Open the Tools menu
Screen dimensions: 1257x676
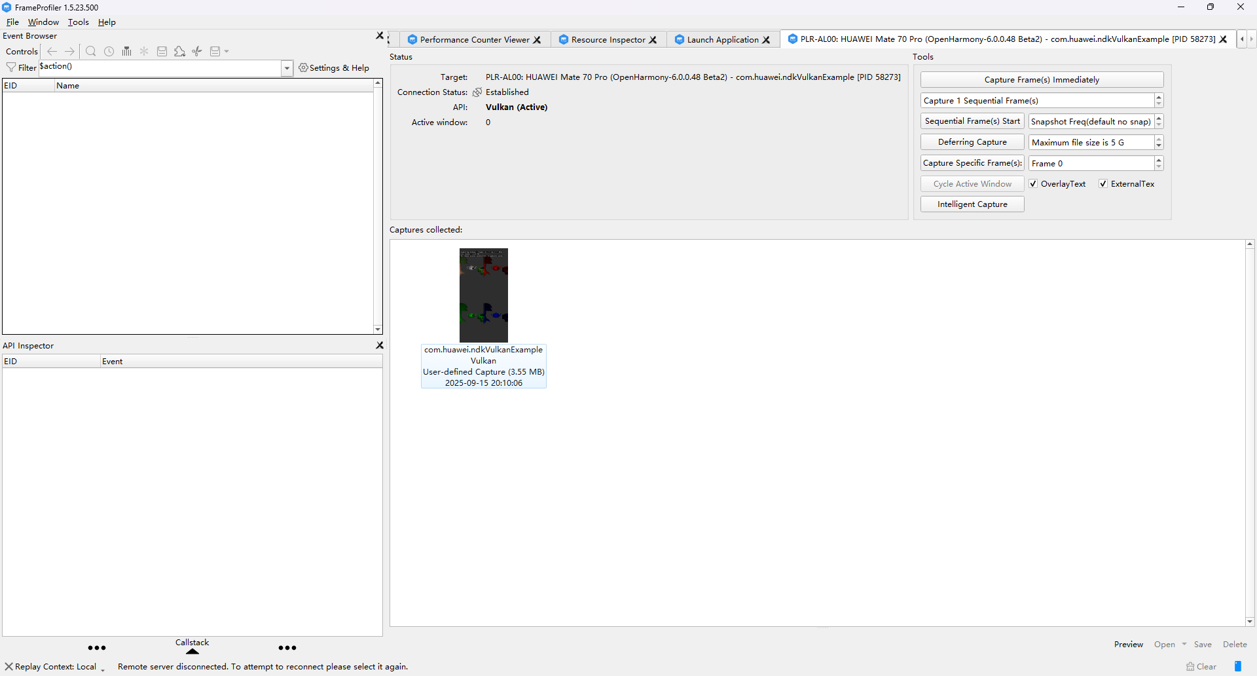coord(79,22)
